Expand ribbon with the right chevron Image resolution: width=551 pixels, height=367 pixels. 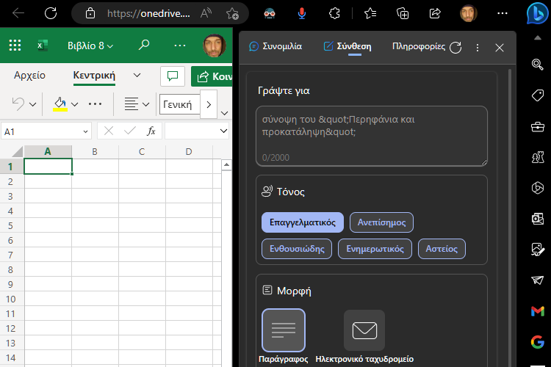[x=209, y=104]
